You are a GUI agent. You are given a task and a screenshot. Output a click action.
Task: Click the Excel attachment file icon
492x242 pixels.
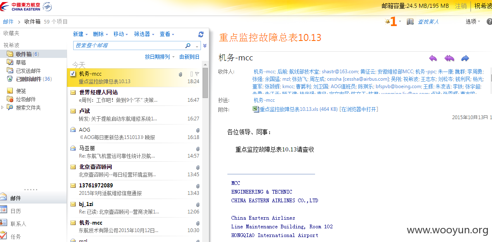[x=256, y=109]
